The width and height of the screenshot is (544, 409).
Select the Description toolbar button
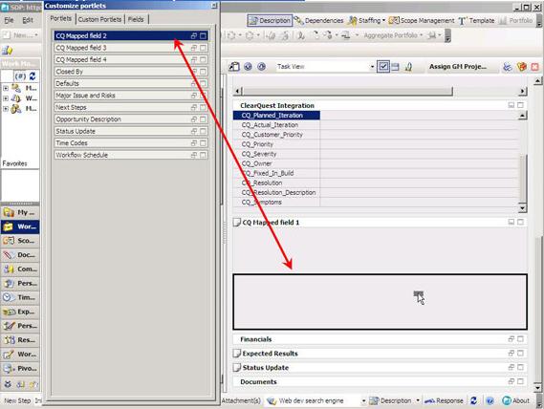click(270, 21)
